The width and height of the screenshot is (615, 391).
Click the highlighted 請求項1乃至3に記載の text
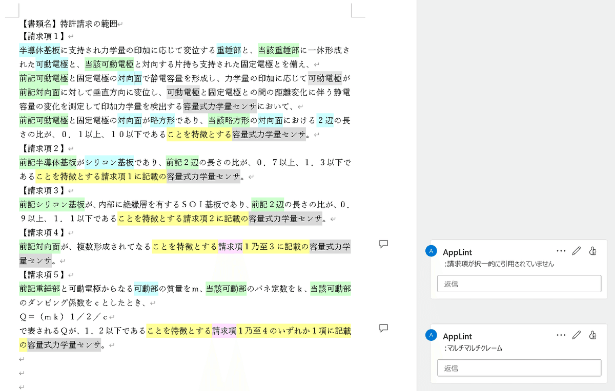[x=264, y=247]
